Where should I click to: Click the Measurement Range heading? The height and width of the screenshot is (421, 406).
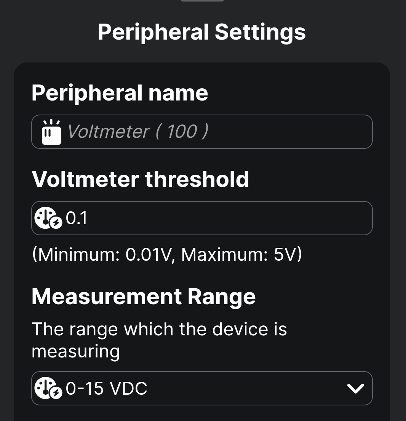[144, 297]
